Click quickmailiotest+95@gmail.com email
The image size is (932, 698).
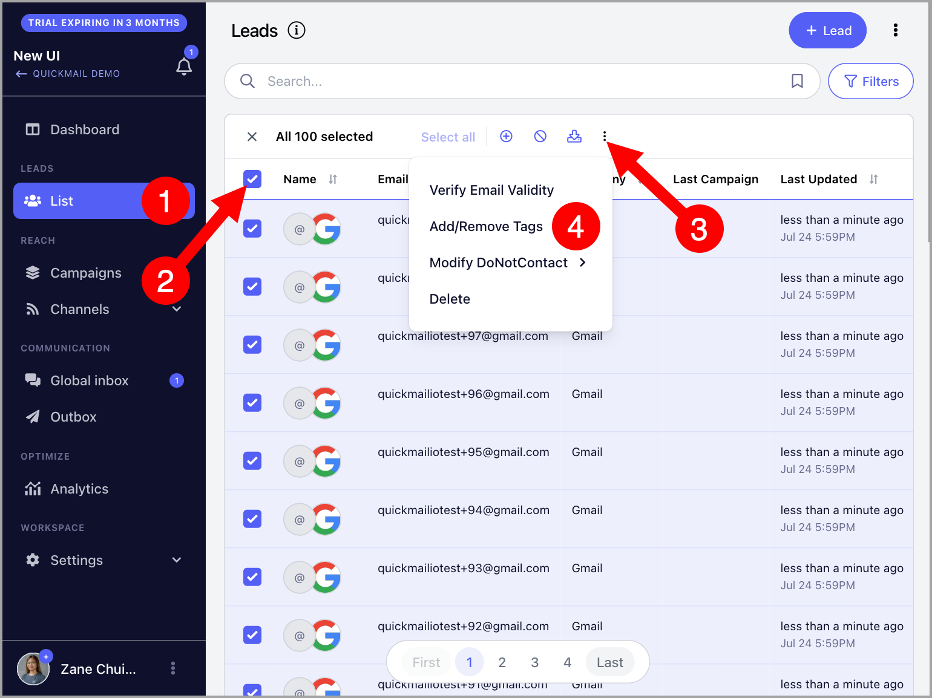(464, 452)
